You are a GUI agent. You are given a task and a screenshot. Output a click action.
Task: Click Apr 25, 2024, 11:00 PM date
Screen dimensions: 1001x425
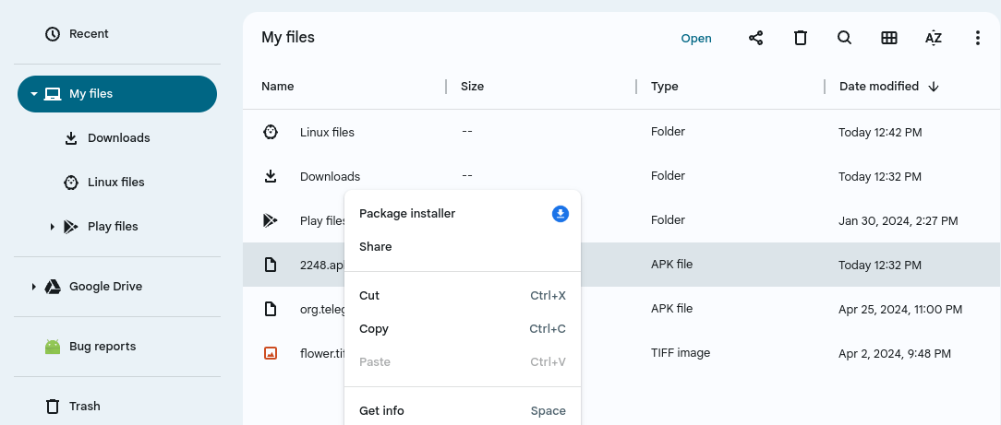pyautogui.click(x=900, y=310)
